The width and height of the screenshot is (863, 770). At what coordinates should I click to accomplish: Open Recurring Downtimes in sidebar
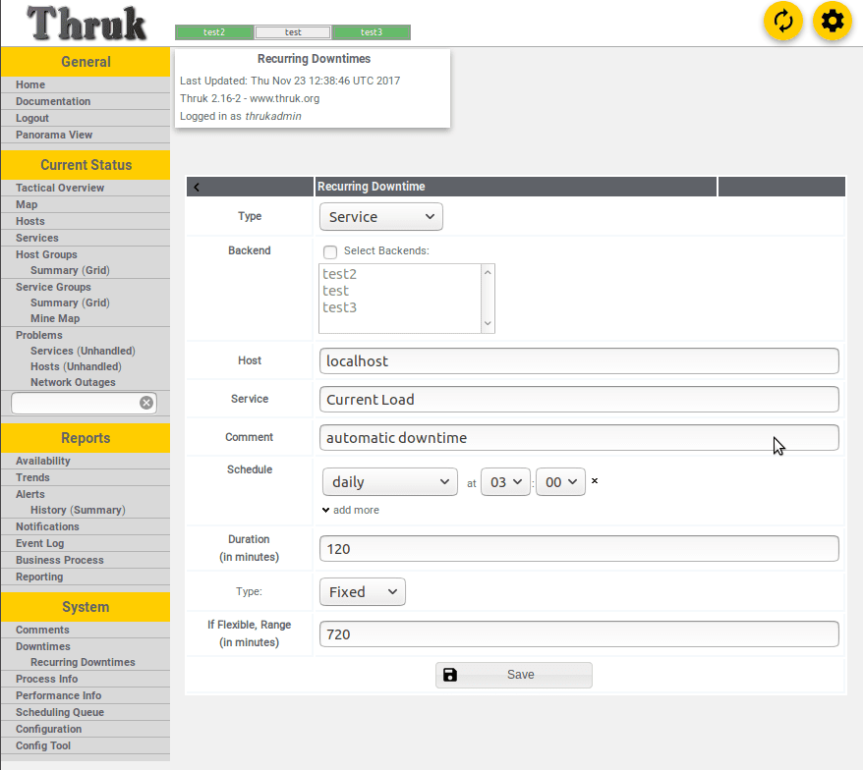[x=83, y=662]
